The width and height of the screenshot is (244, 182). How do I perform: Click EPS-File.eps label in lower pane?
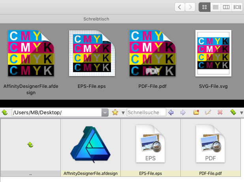pos(150,173)
